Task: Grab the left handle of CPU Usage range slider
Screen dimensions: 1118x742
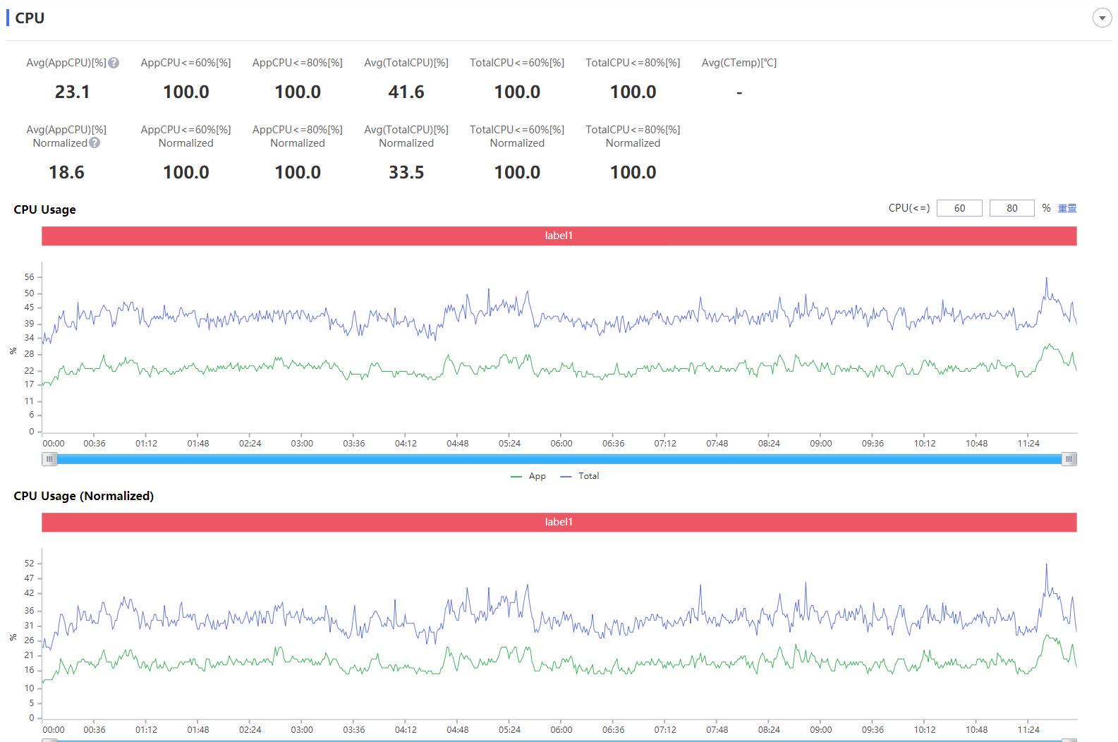Action: point(49,459)
